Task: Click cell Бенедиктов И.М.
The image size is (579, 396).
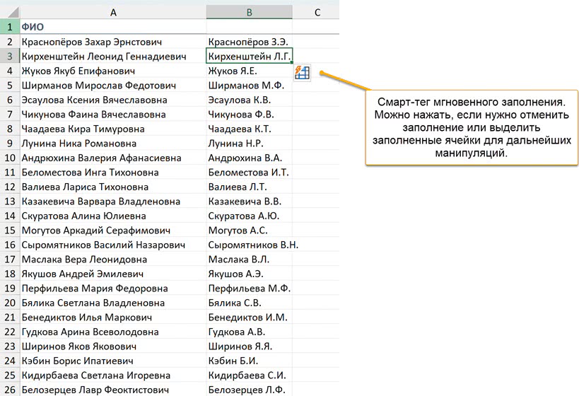Action: tap(250, 317)
